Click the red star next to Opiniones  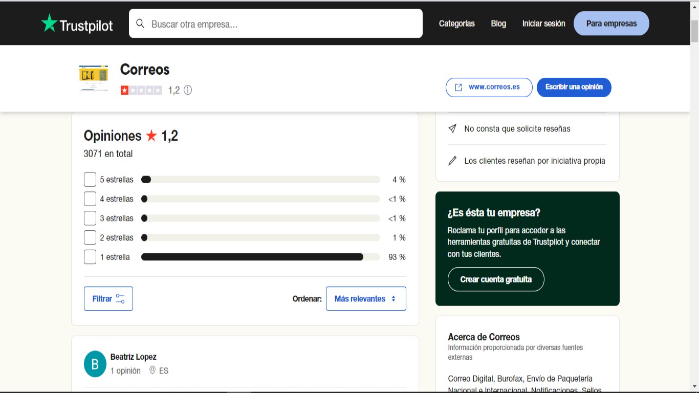(151, 136)
